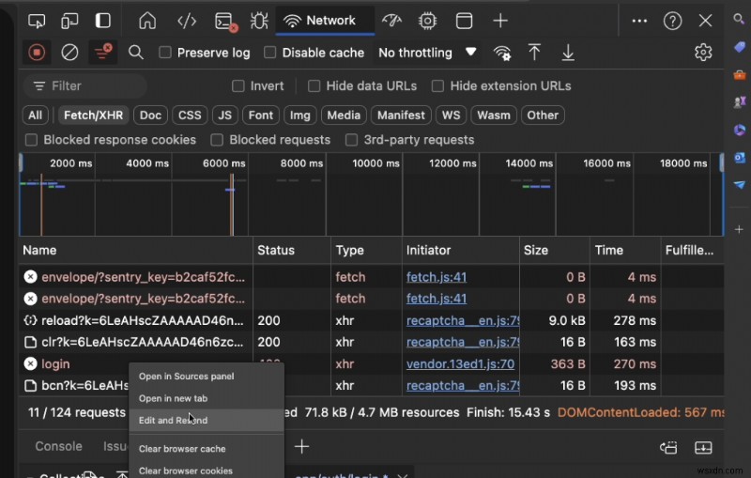Open the Sources bug icon

259,21
